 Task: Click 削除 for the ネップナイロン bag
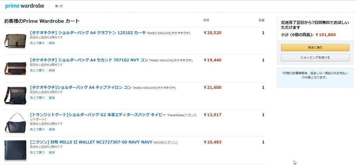click(x=52, y=98)
